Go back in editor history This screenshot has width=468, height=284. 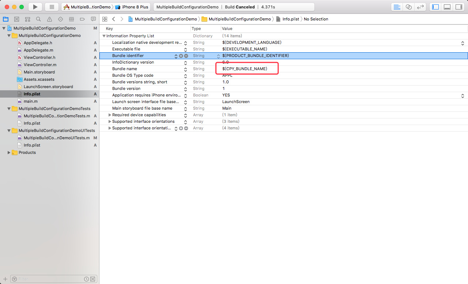point(114,19)
